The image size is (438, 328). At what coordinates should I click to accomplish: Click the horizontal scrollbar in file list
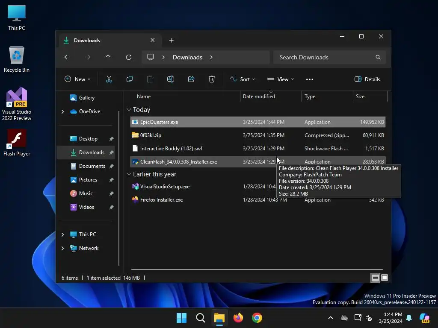point(257,269)
